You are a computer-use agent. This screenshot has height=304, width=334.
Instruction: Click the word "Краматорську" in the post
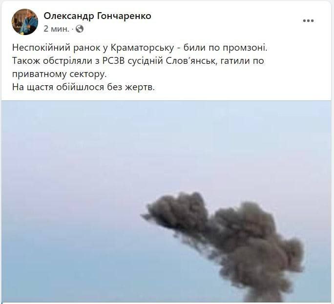pos(142,48)
